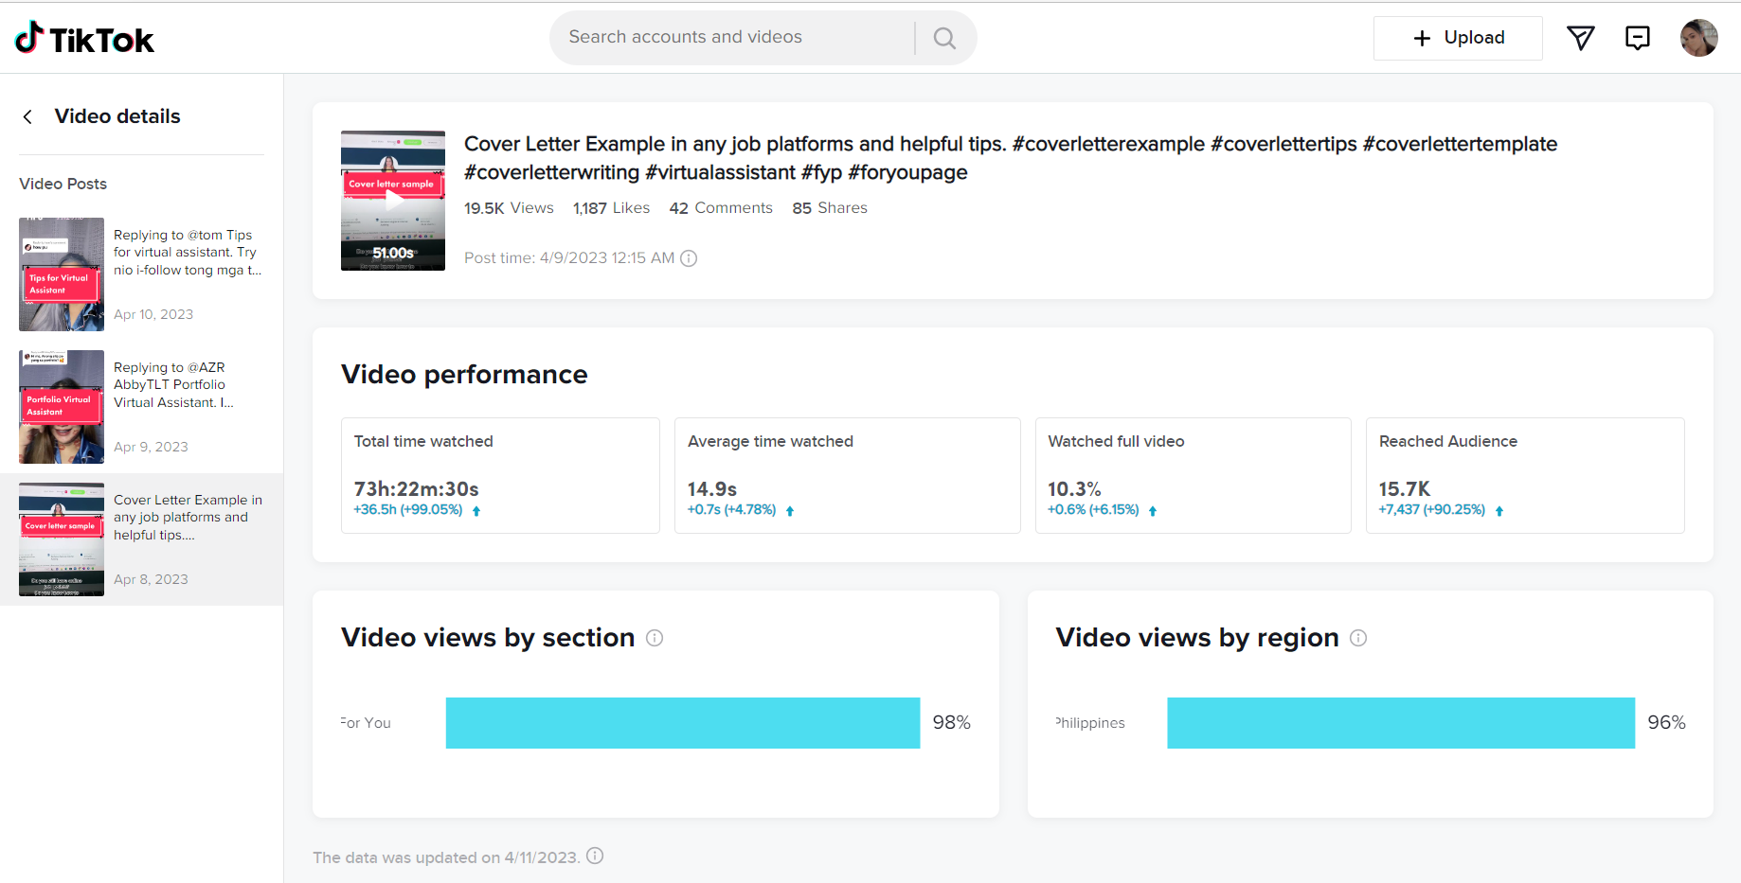Screen dimensions: 1741x883
Task: Select the Tips for Virtual Assistant post
Action: [x=141, y=274]
